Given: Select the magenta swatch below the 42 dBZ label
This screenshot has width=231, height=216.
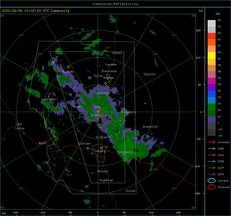Looking at the screenshot, I should coord(211,81).
